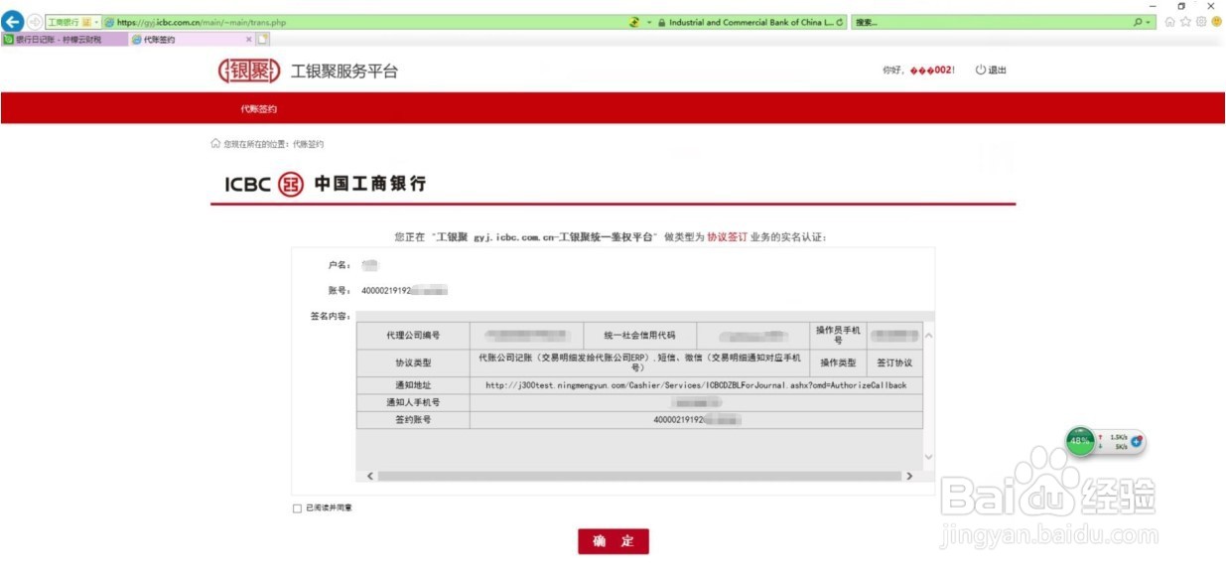Viewport: 1226px width, 577px height.
Task: Click the green 48% floating widget
Action: 1080,440
